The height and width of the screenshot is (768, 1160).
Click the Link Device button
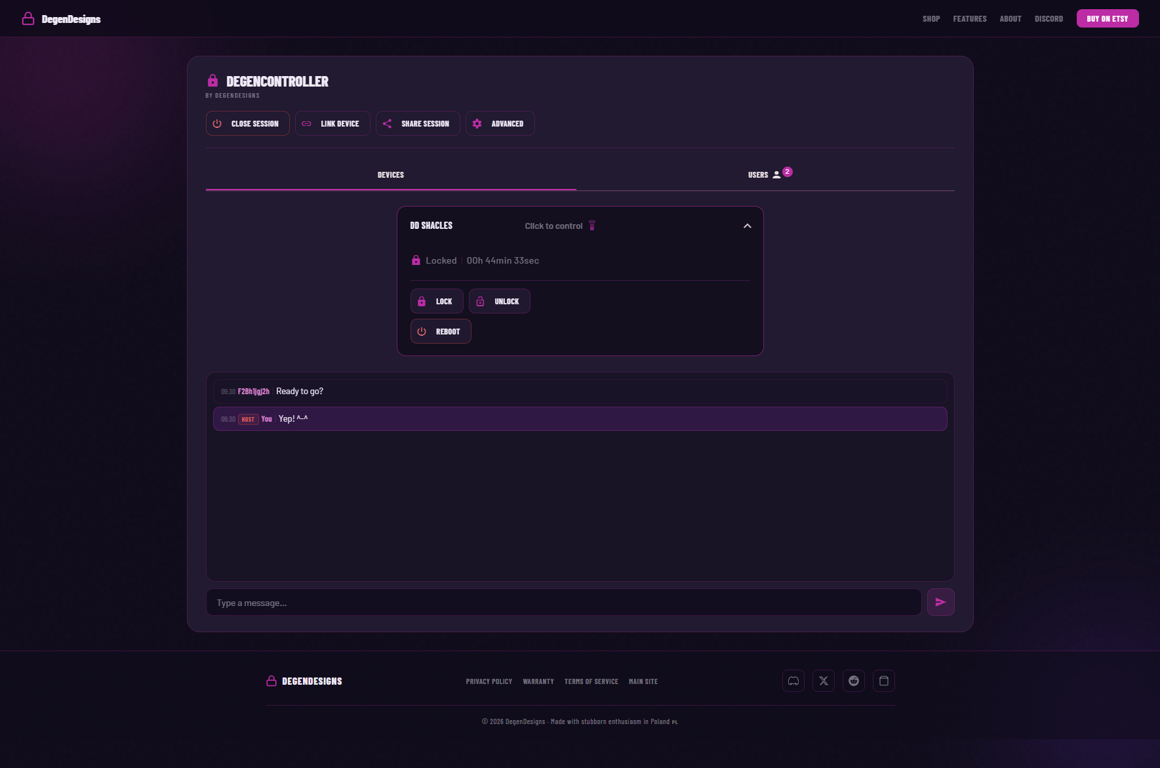[x=332, y=123]
